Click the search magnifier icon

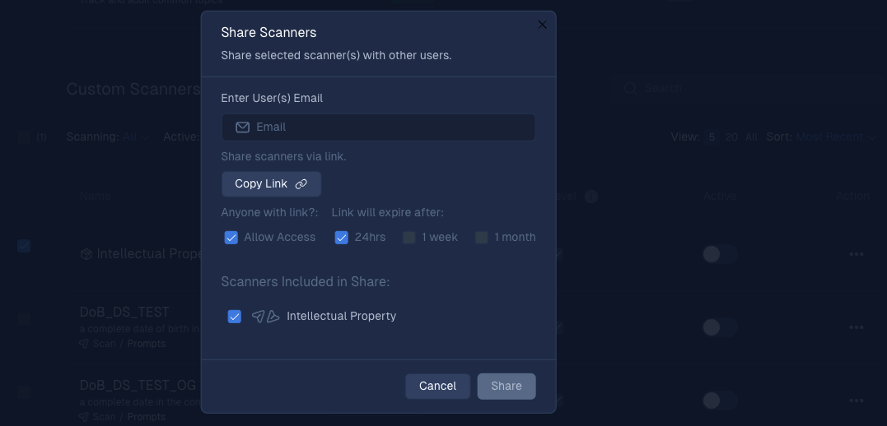click(630, 89)
